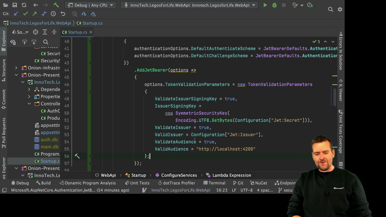Viewport: 386px width, 217px height.
Task: Collapse the Onion-Presentation node above the InnoTech.Le project
Action: 16,75
